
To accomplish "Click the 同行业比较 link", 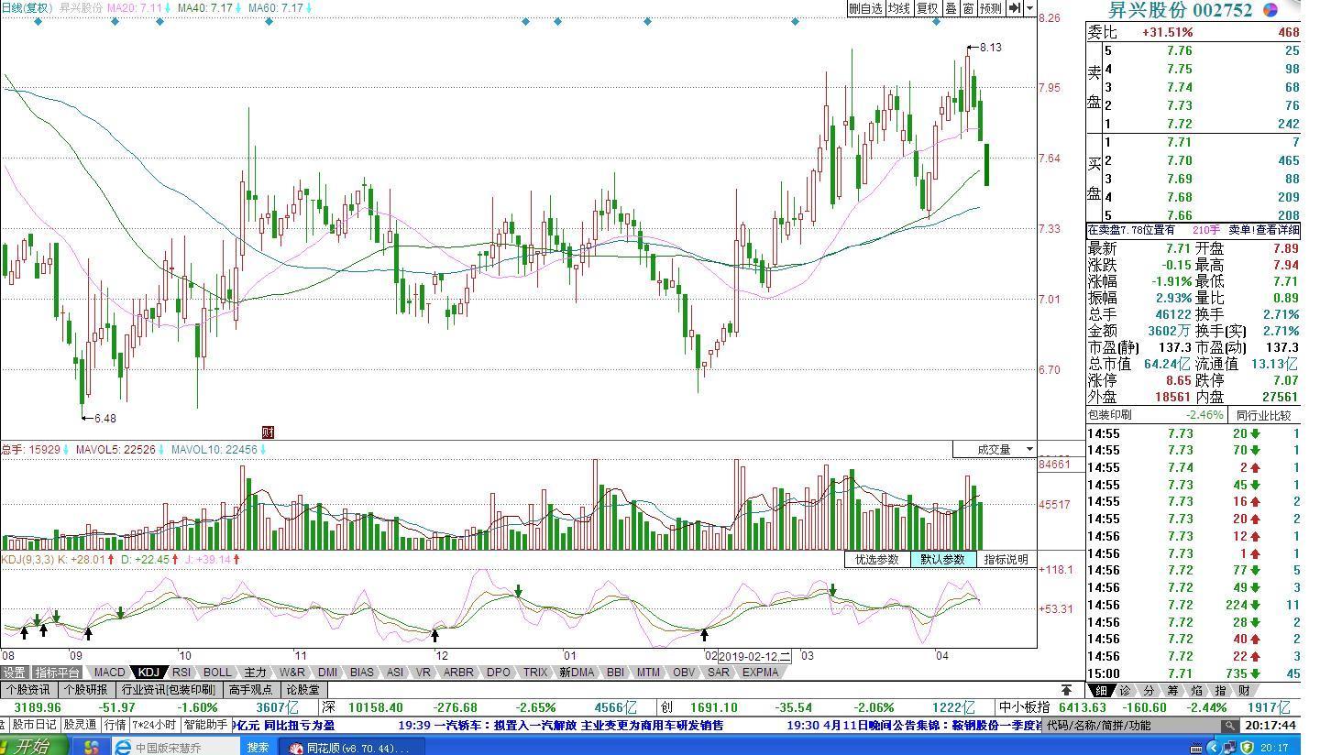I will click(1265, 415).
